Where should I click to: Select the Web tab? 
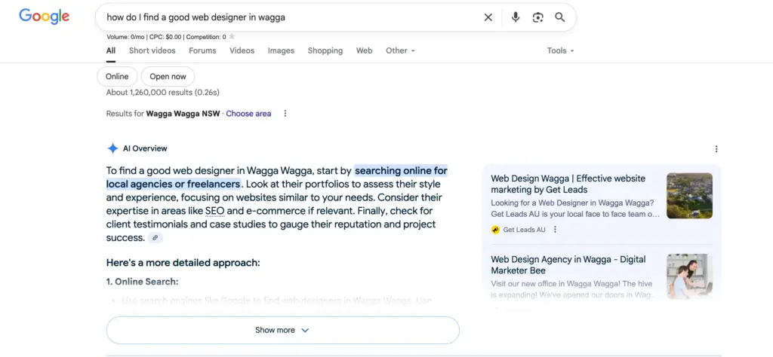pyautogui.click(x=365, y=50)
